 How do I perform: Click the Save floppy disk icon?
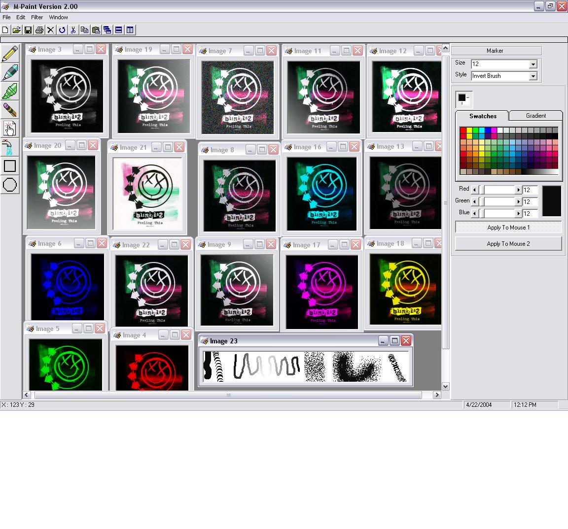point(28,30)
